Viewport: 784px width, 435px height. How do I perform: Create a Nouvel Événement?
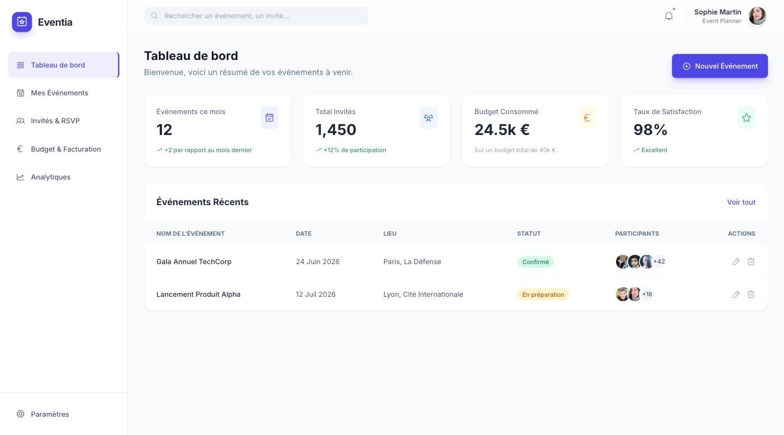720,66
